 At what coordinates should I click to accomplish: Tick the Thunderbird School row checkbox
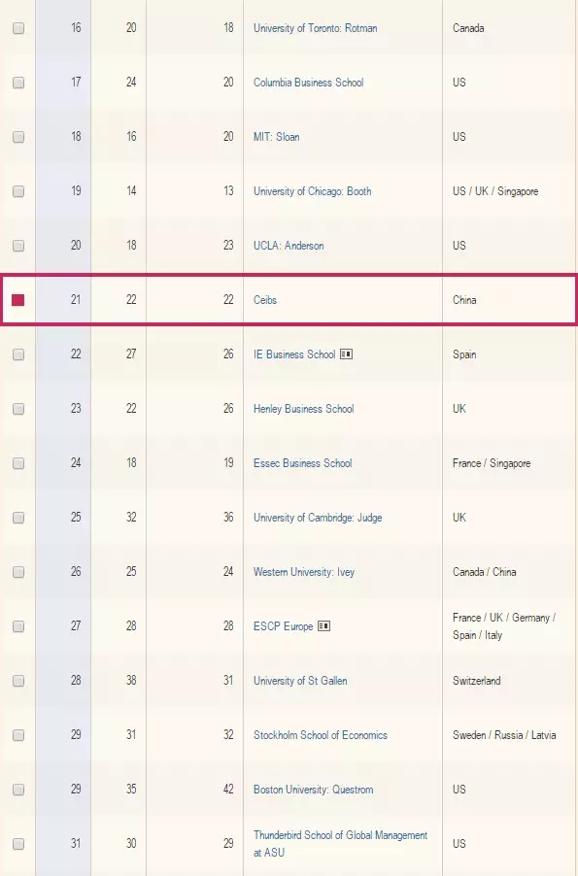click(x=18, y=844)
